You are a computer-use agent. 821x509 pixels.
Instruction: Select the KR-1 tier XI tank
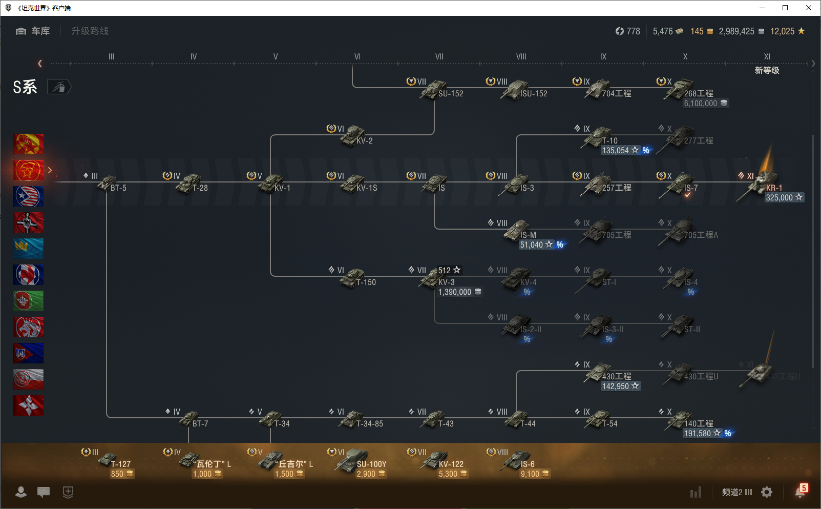click(758, 186)
